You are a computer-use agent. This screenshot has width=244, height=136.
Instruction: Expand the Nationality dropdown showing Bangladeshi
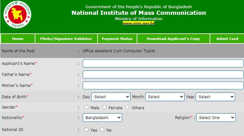point(102,118)
